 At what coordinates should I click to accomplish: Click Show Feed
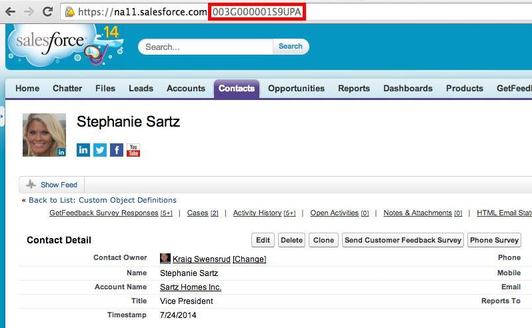point(59,185)
